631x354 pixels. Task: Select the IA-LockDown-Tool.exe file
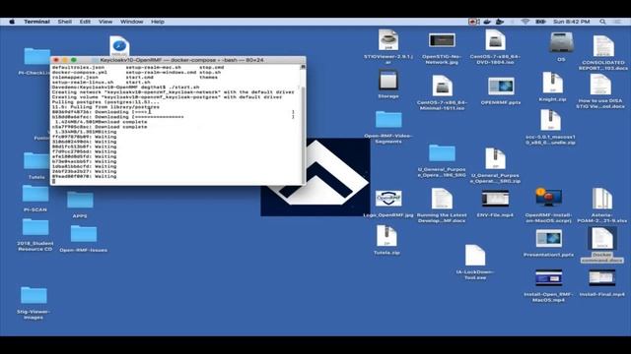(475, 256)
